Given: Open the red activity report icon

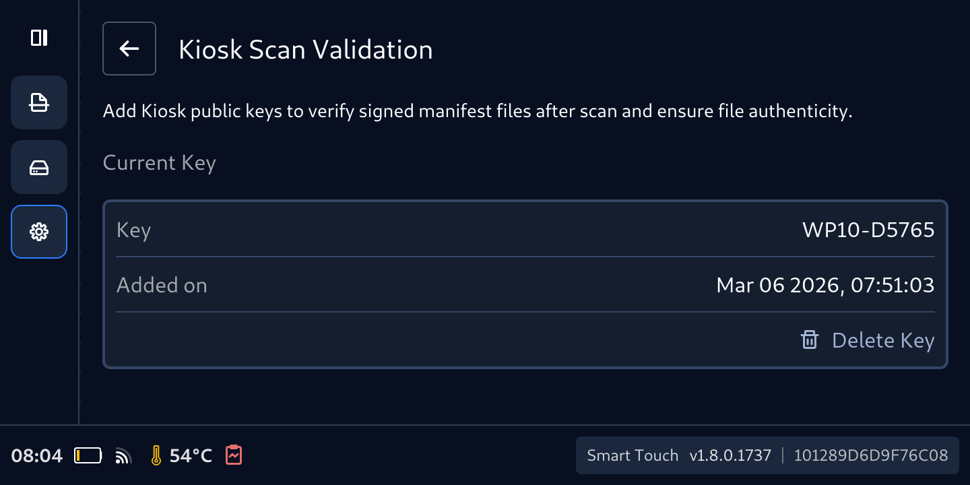Looking at the screenshot, I should click(234, 455).
